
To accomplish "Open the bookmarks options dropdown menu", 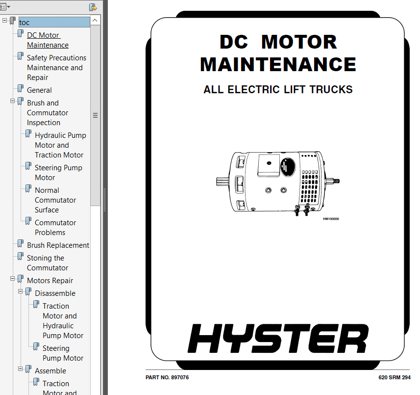I will 5,7.
